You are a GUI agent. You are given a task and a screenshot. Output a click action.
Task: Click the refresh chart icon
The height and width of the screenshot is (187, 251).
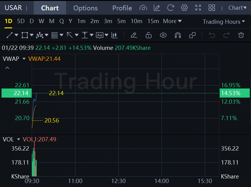pyautogui.click(x=171, y=8)
